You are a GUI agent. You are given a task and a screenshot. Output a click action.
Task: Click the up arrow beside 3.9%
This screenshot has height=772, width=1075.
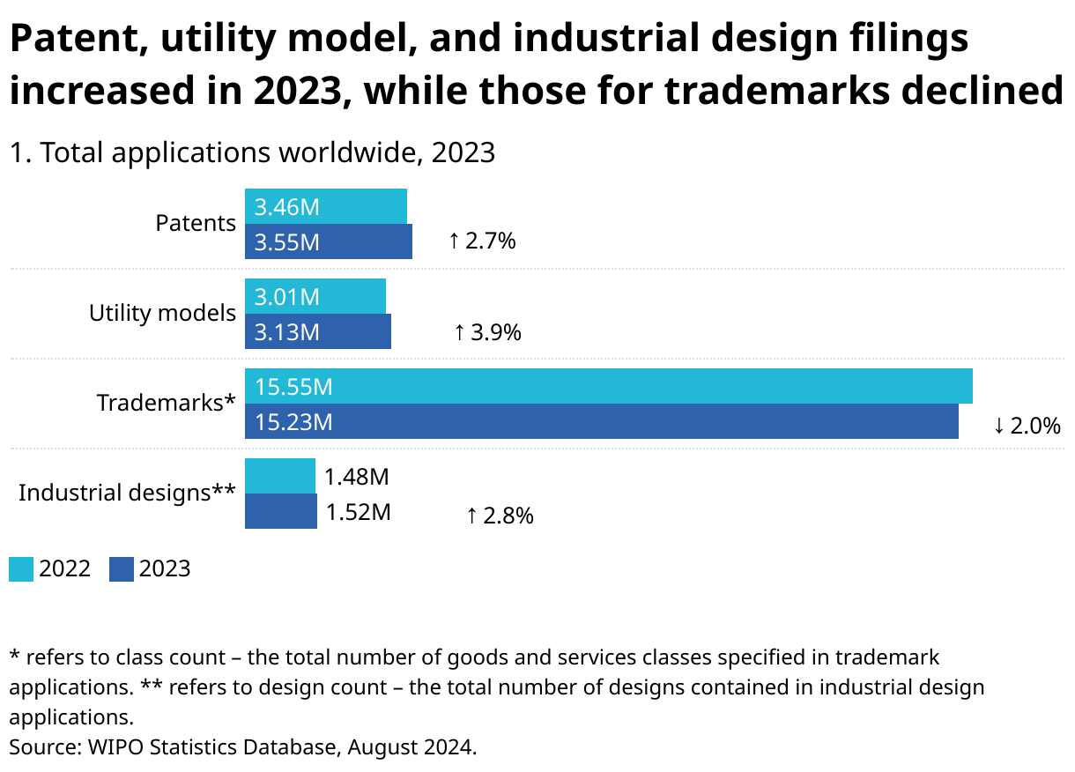point(459,332)
